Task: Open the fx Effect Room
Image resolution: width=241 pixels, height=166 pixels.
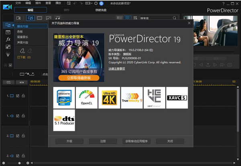Action: coord(8,40)
